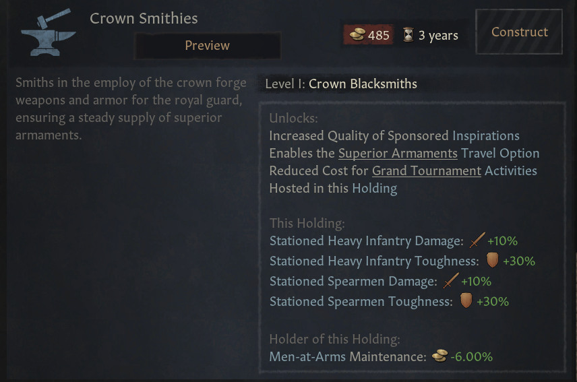Click the Heavy Infantry Damage sword icon

(477, 241)
